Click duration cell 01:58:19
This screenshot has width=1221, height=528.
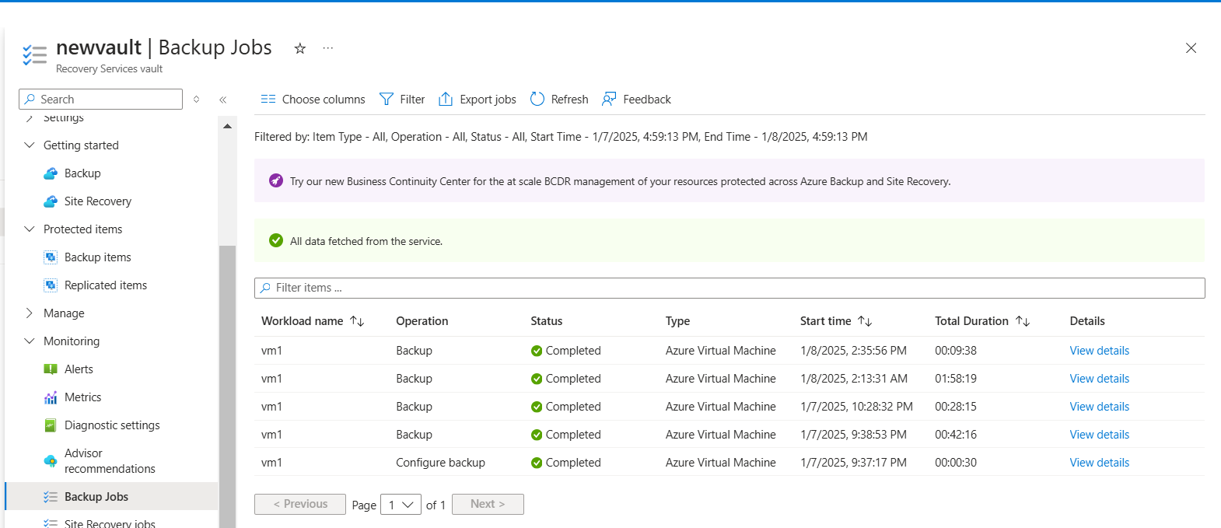[956, 379]
